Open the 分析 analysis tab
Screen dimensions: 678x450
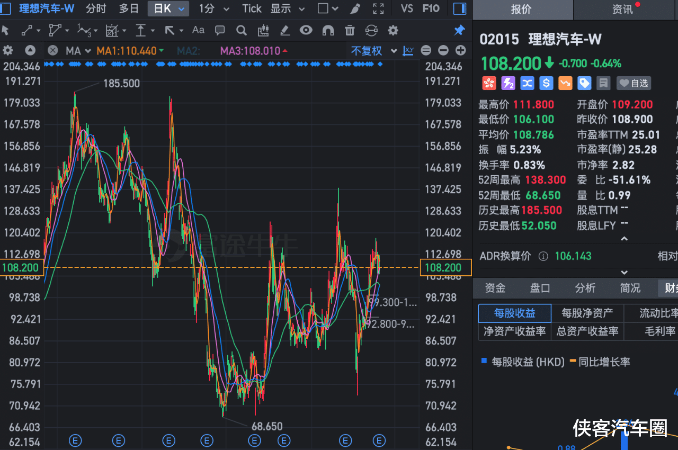(x=585, y=288)
